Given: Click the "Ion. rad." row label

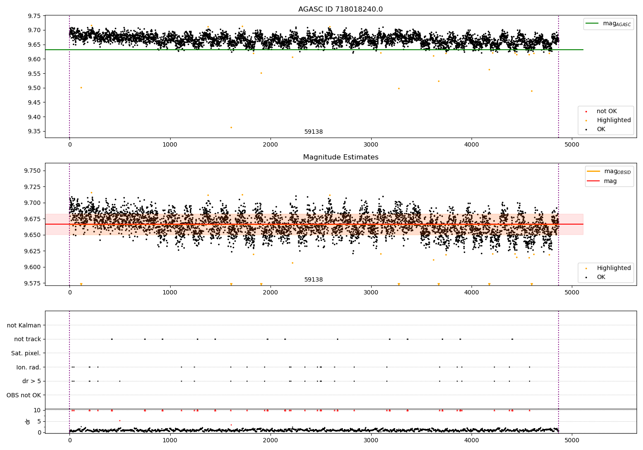Looking at the screenshot, I should (29, 368).
